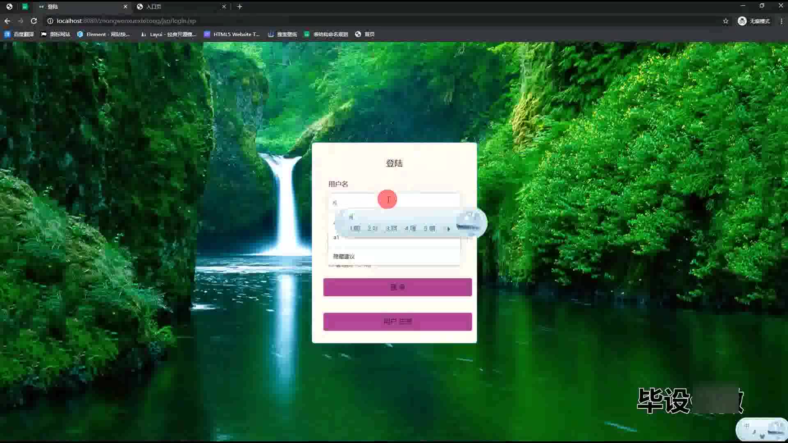Bookmark this page with the star icon
The image size is (788, 443).
726,21
